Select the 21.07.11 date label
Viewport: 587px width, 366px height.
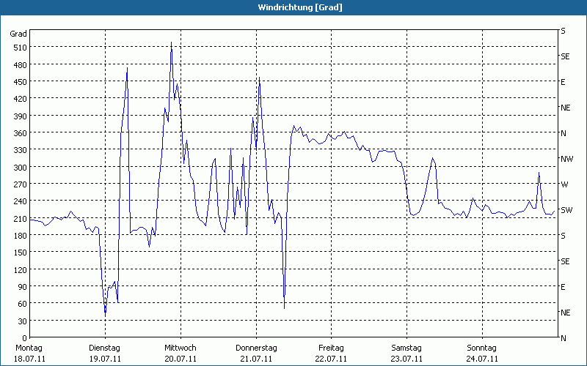click(256, 359)
